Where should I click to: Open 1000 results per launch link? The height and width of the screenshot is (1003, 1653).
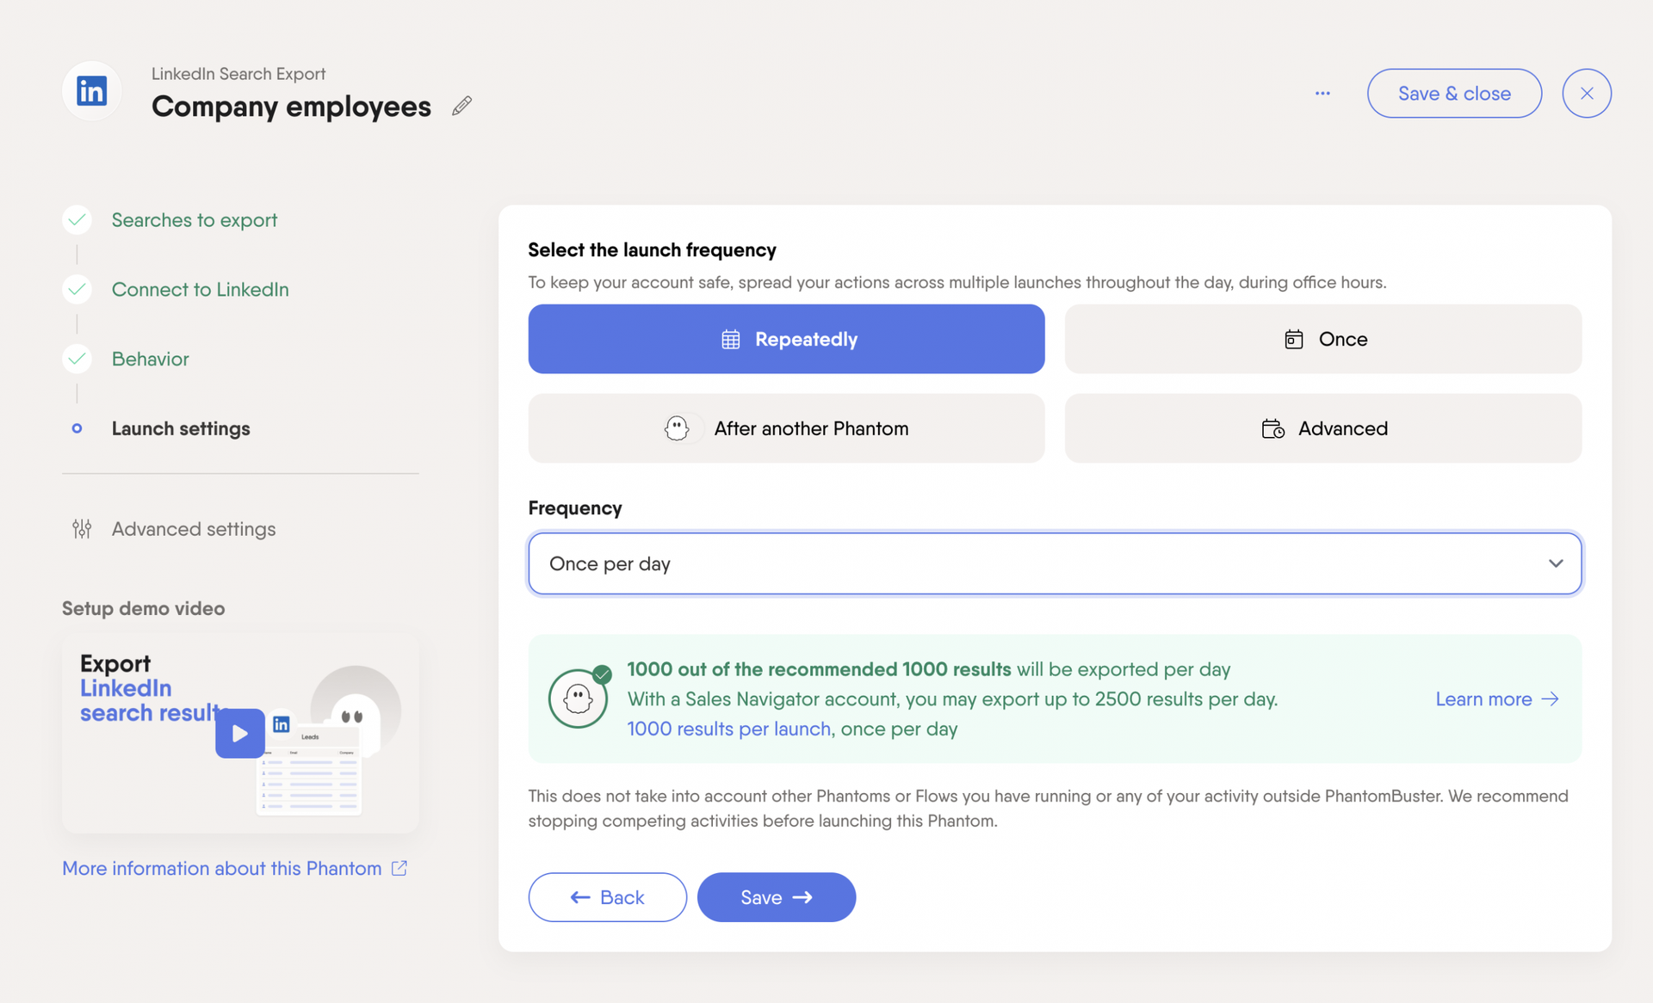[x=729, y=729]
